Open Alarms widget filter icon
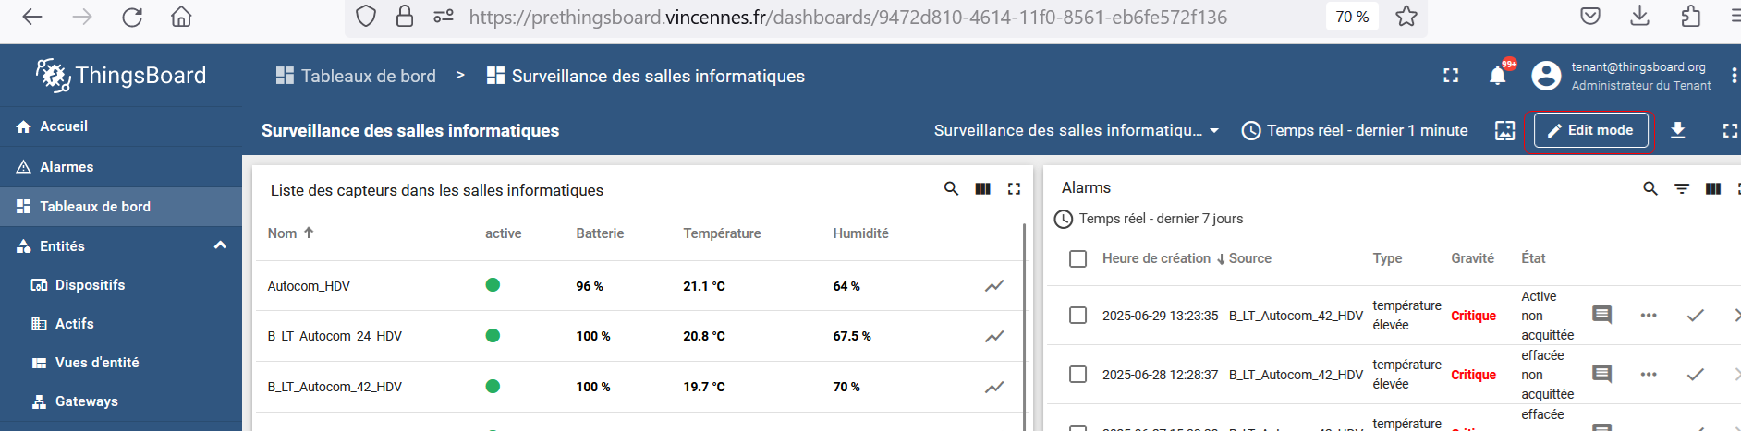This screenshot has height=431, width=1741. click(x=1682, y=188)
